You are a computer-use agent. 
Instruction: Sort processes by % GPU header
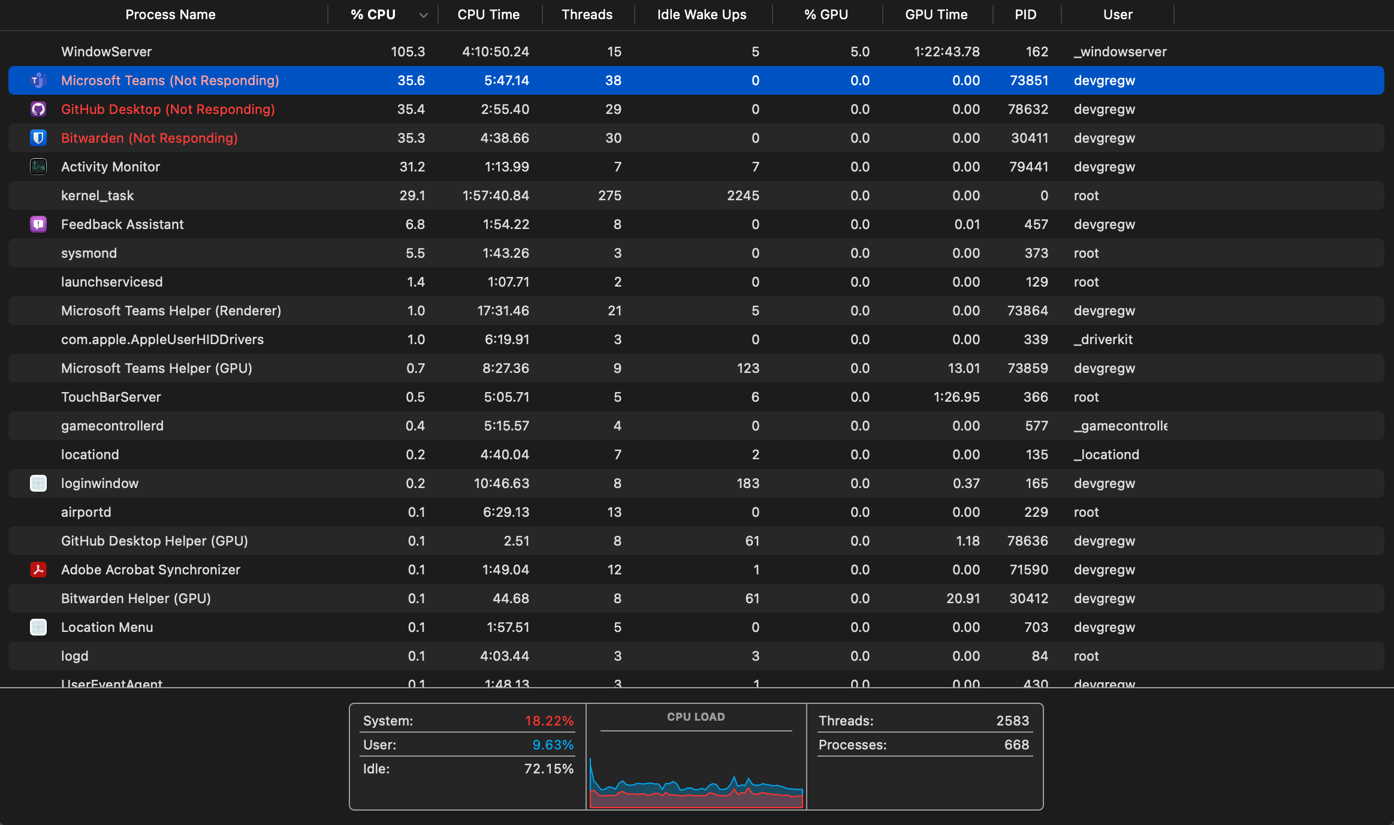[x=826, y=14]
